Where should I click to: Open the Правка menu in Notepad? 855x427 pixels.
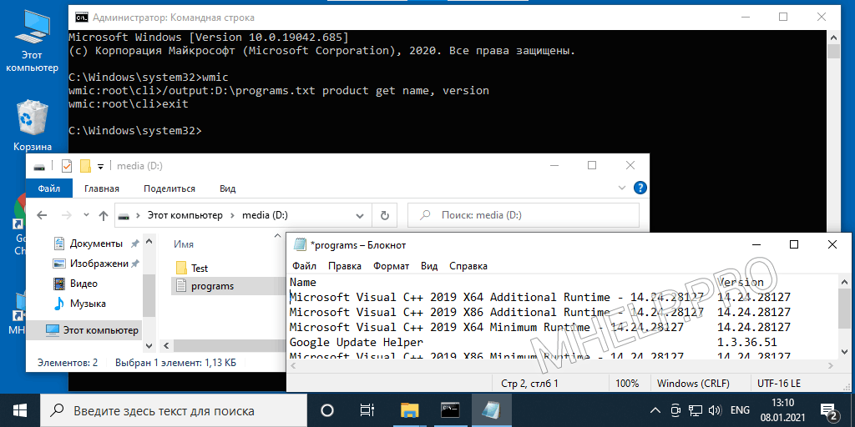345,266
